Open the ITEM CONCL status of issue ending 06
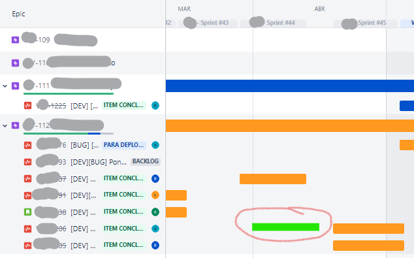Image resolution: width=414 pixels, height=258 pixels. tap(124, 229)
